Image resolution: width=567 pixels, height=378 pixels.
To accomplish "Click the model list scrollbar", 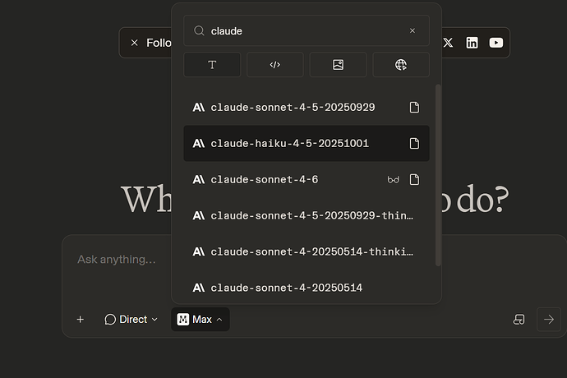I will [438, 175].
